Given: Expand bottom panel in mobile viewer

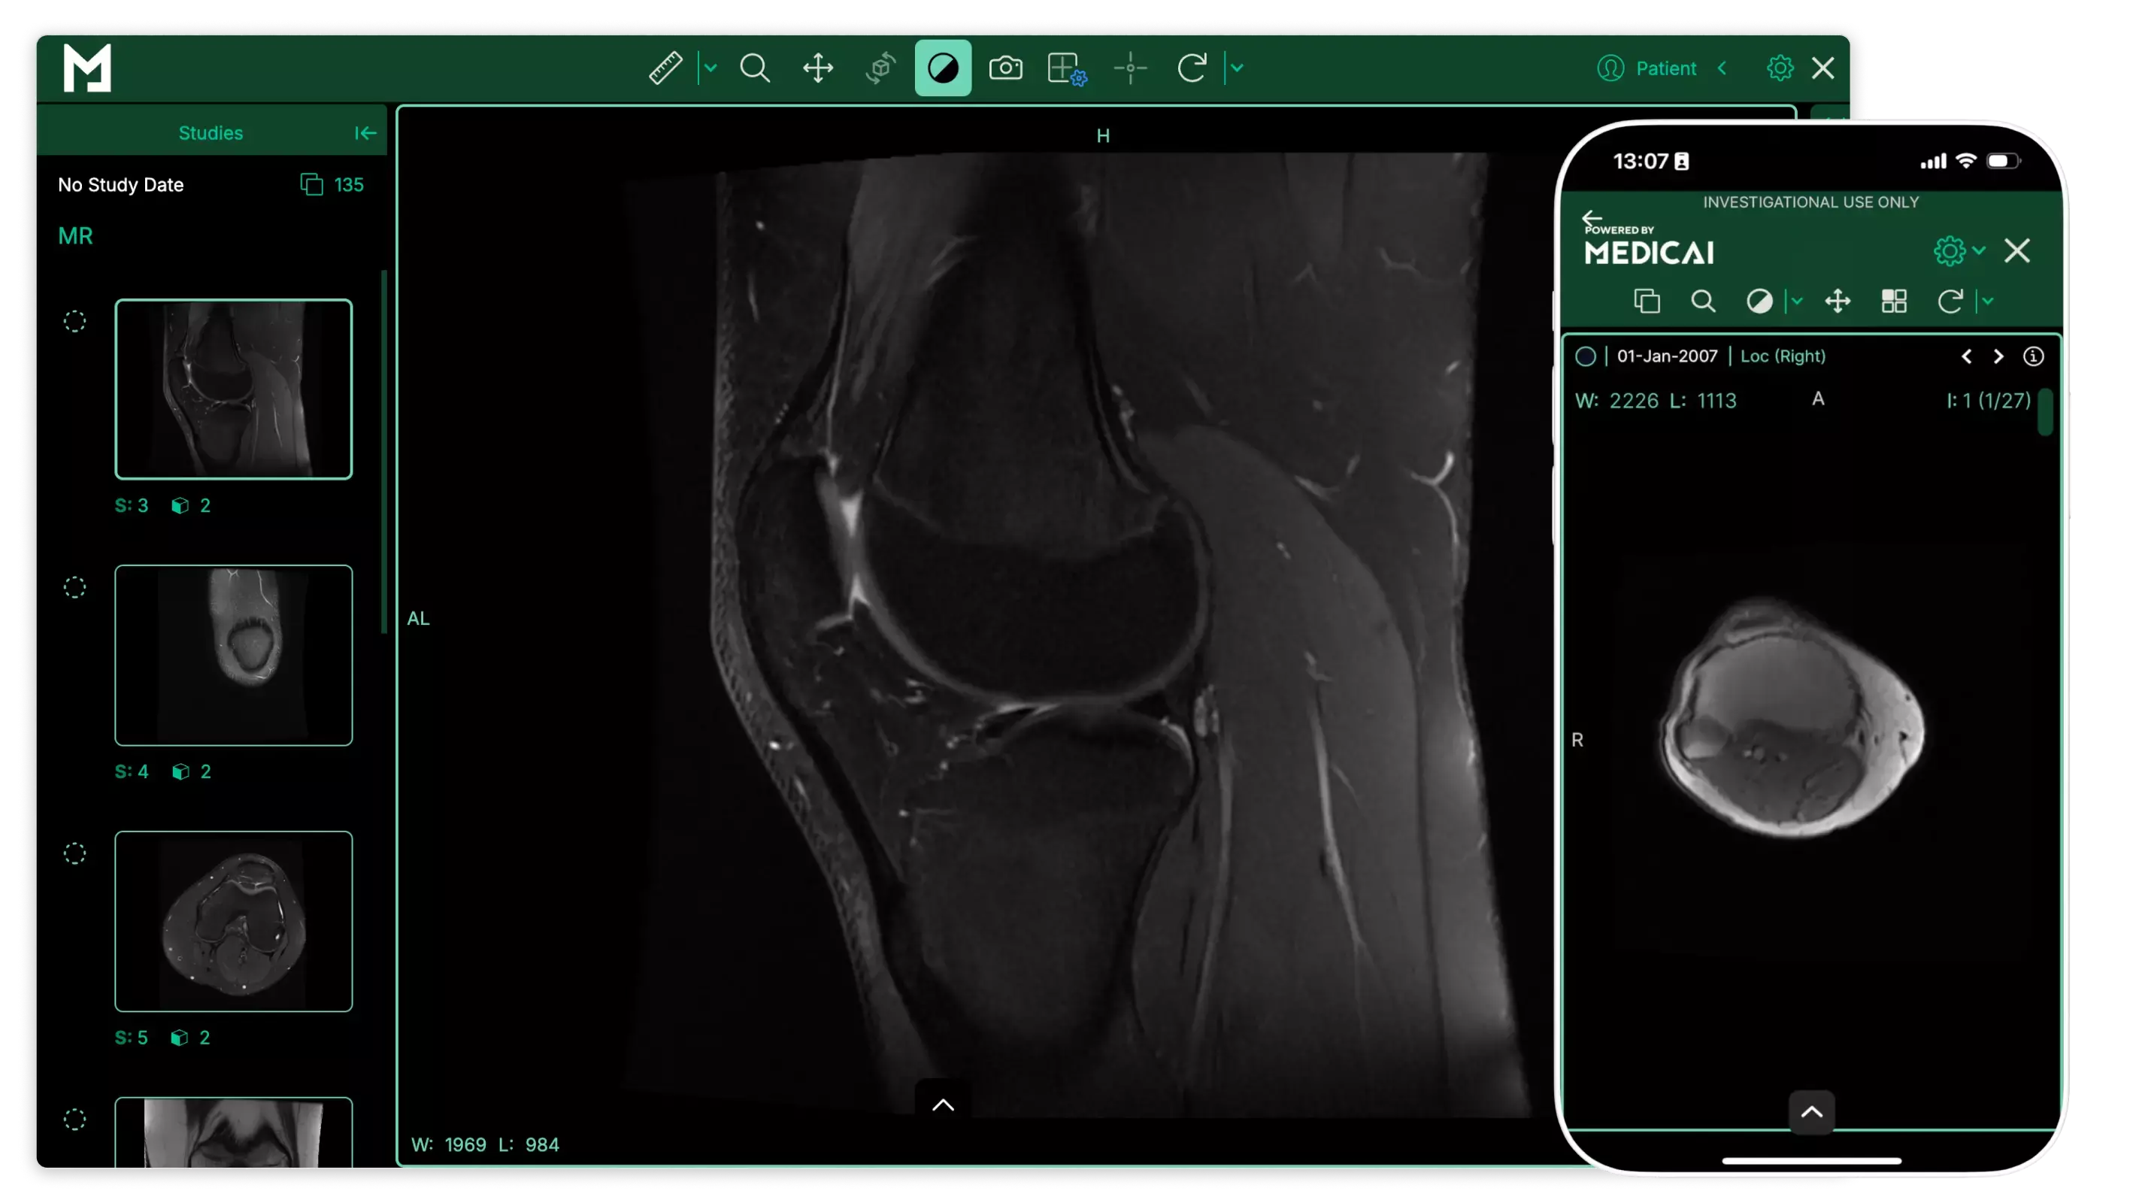Looking at the screenshot, I should pyautogui.click(x=1812, y=1112).
